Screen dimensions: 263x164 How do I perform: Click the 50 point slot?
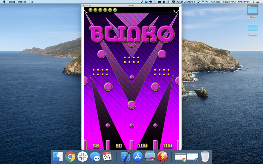point(119,146)
